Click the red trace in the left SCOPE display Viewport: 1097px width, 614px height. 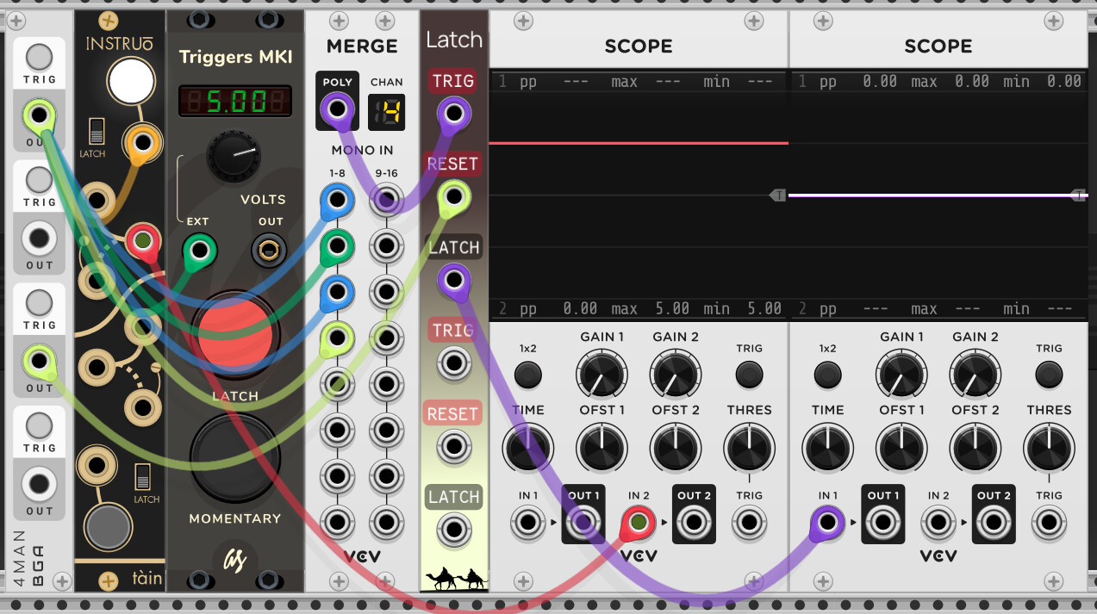coord(639,143)
